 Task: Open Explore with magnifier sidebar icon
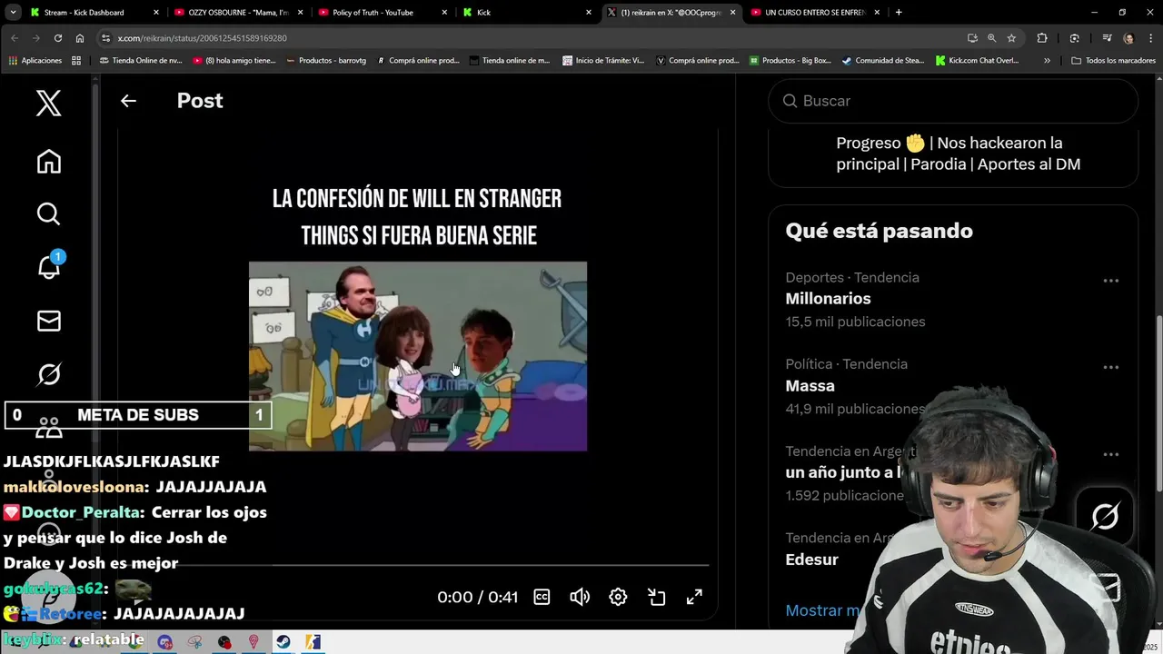[49, 213]
